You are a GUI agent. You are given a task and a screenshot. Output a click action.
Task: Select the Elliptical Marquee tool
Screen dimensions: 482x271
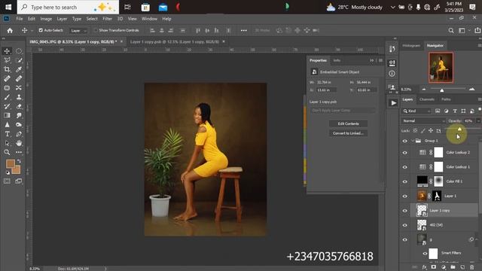click(19, 51)
